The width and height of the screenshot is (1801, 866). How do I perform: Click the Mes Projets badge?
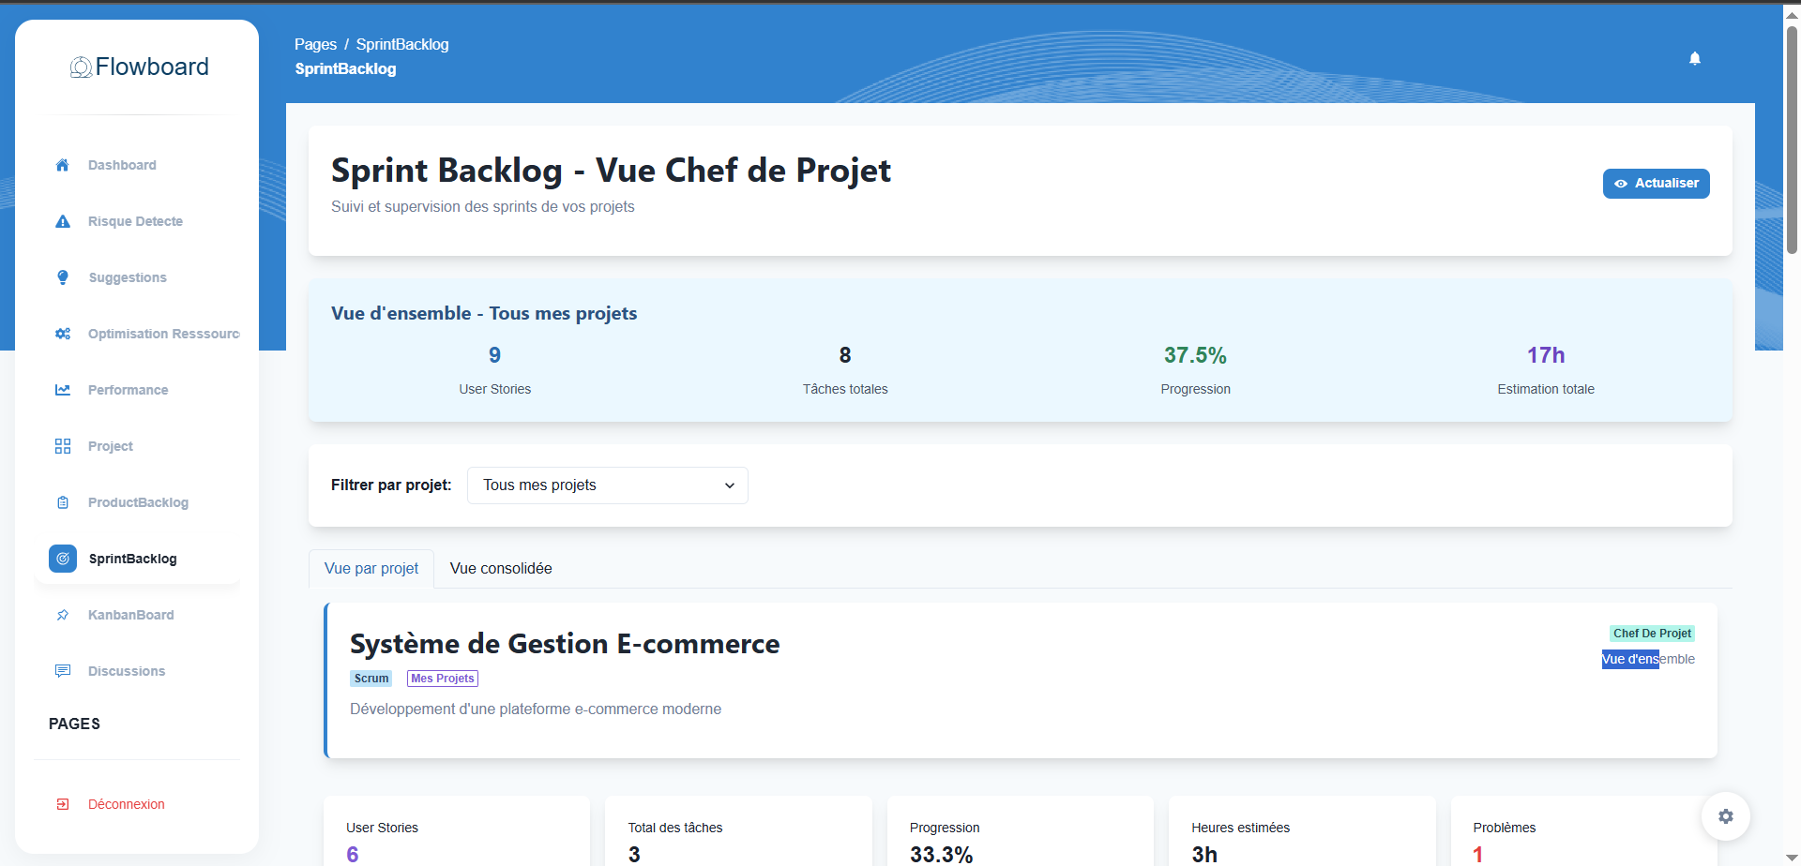443,679
